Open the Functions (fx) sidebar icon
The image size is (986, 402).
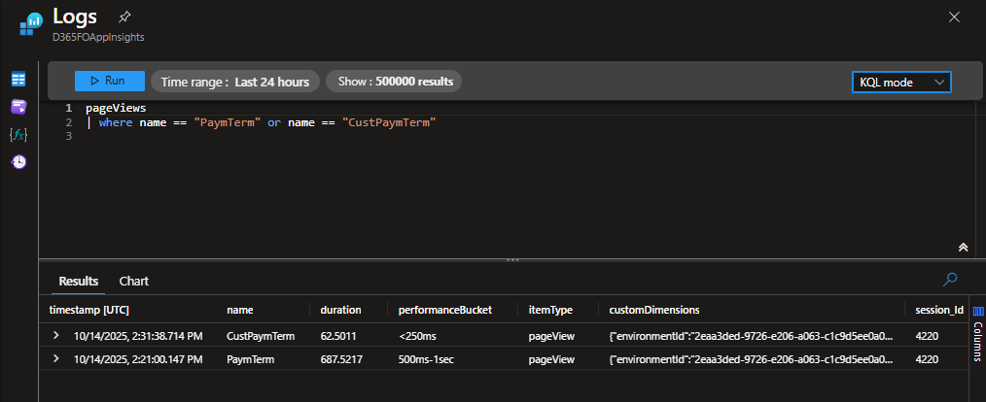(18, 134)
